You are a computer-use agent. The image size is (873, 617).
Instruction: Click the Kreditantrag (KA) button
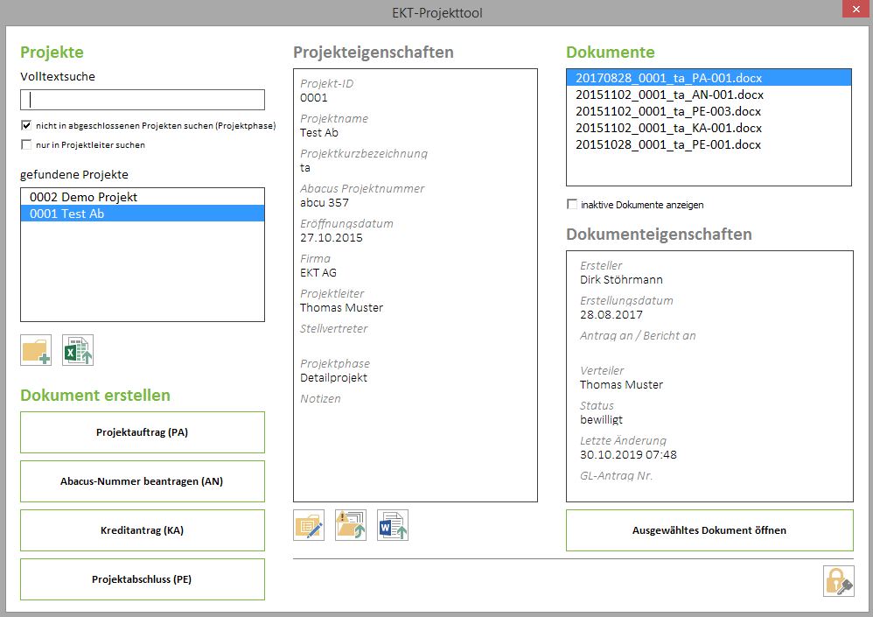pos(143,530)
